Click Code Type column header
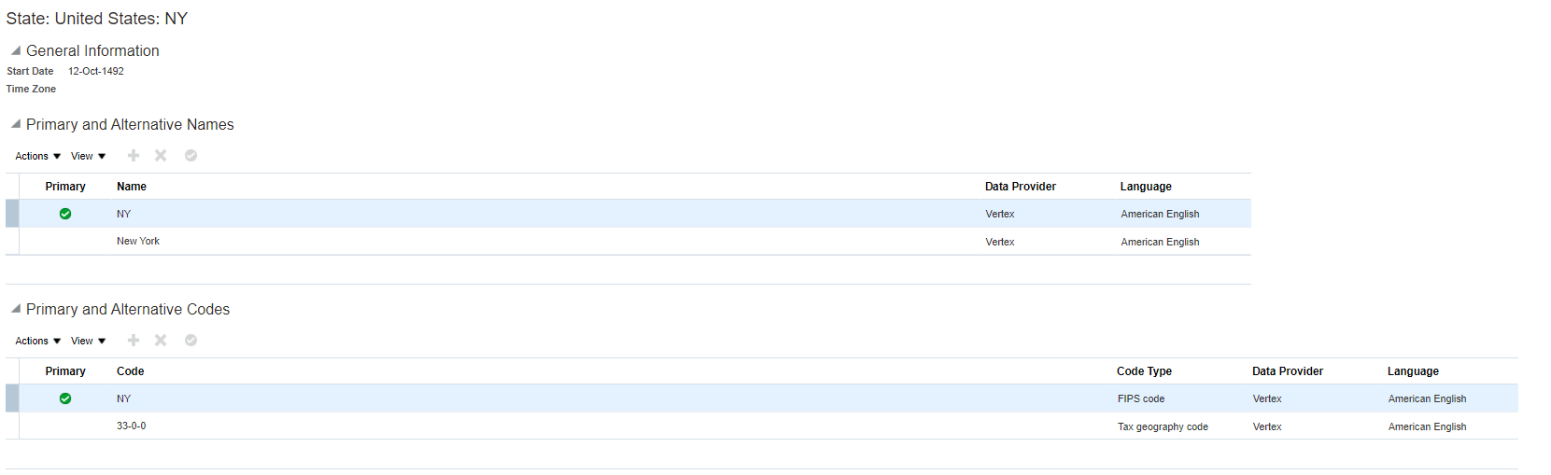1551x475 pixels. tap(1144, 371)
